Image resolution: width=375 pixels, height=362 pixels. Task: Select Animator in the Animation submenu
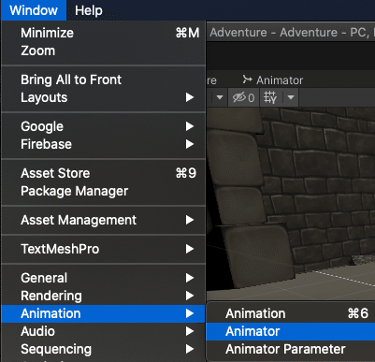(291, 331)
